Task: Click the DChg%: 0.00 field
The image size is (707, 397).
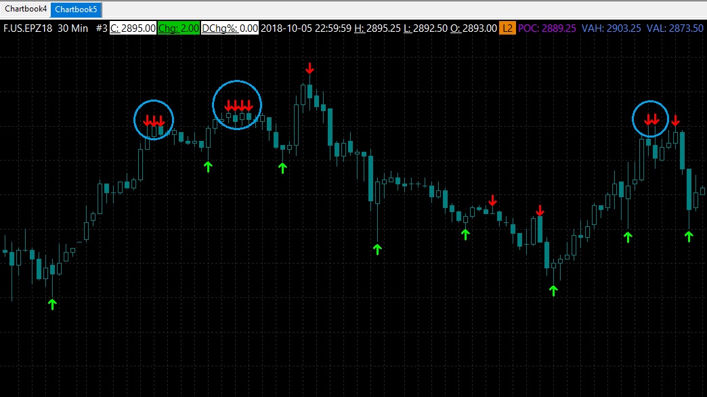Action: 230,28
